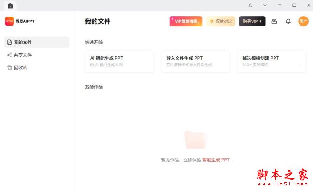Viewport: 313px width, 189px height.
Task: Close the application window
Action: [x=309, y=5]
